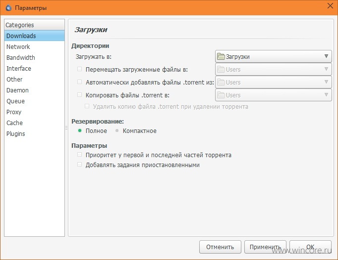
Task: Click the Применить button
Action: tap(265, 247)
